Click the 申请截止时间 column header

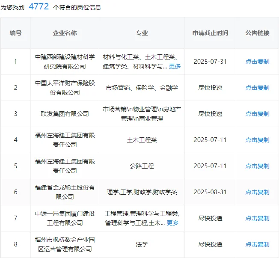click(210, 33)
